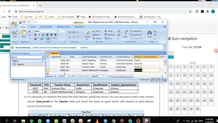The width and height of the screenshot is (218, 123).
Task: Click the Filter funnel button
Action: click(125, 34)
